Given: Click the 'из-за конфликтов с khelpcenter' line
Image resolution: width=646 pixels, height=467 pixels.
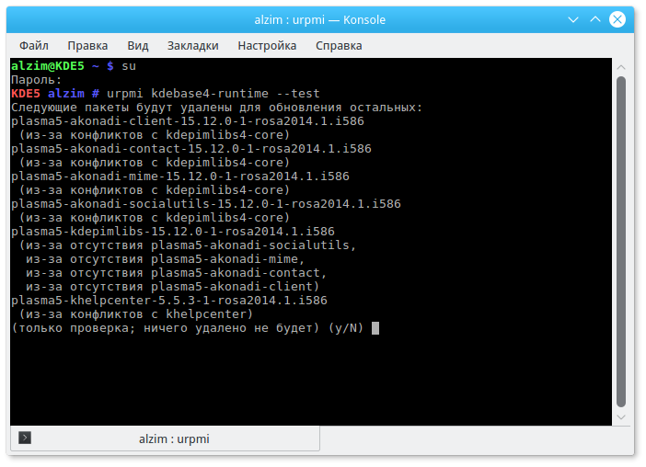Looking at the screenshot, I should click(x=136, y=314).
